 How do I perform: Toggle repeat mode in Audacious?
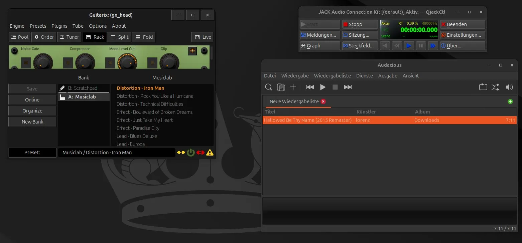pyautogui.click(x=483, y=87)
